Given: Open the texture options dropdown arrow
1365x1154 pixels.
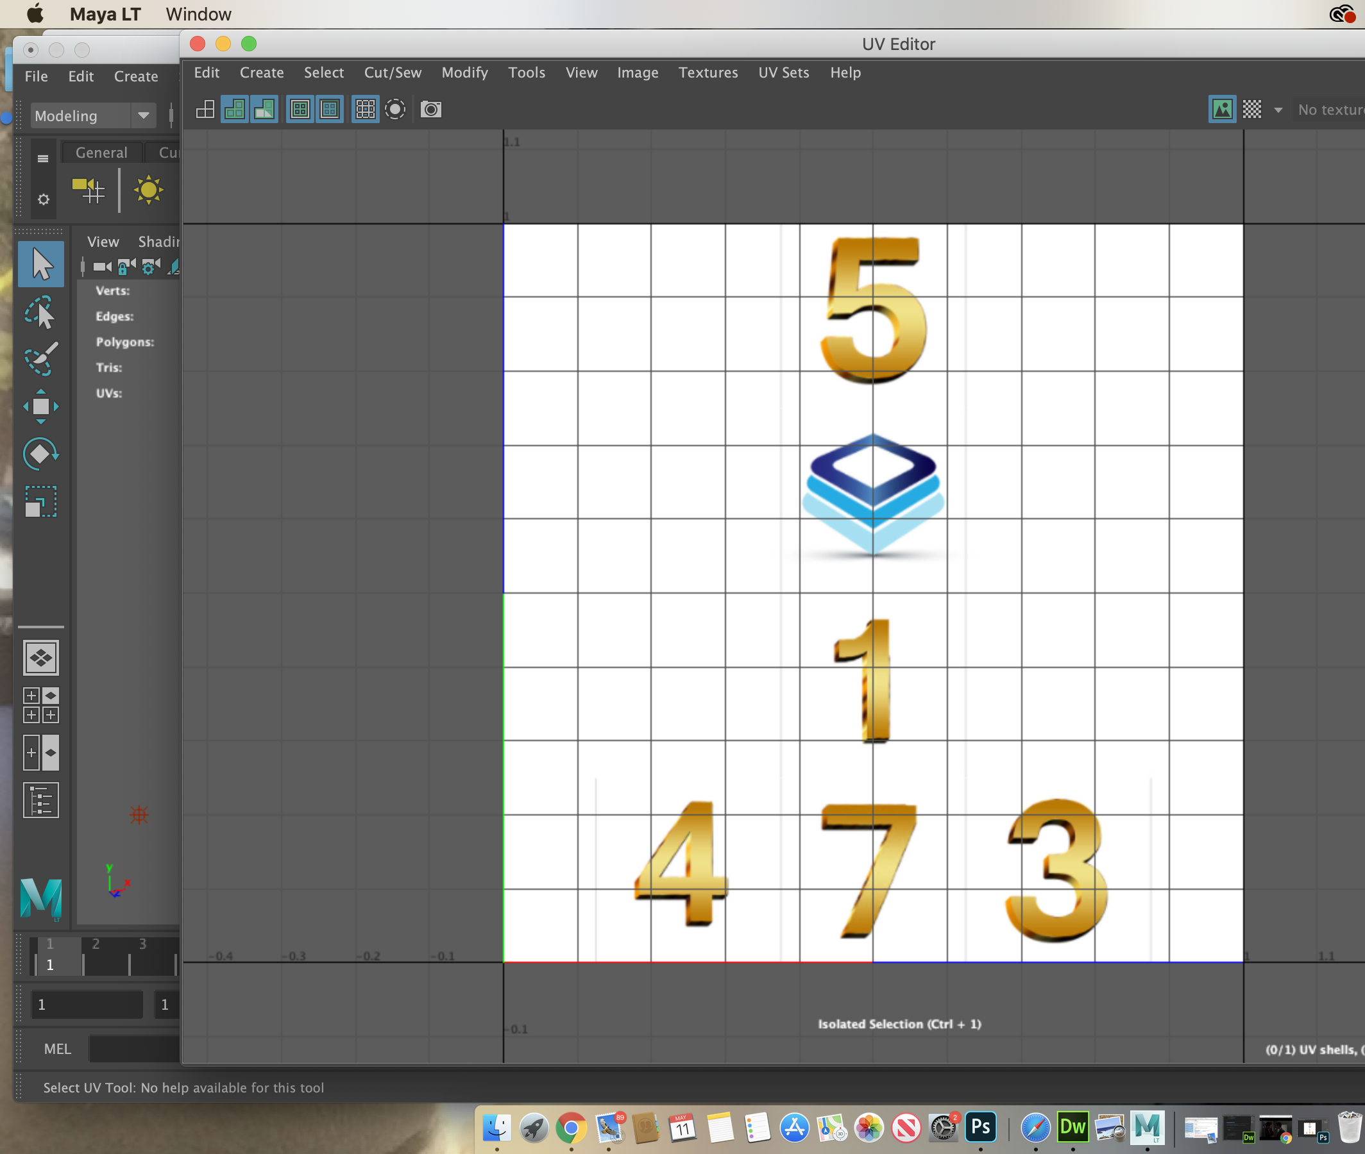Looking at the screenshot, I should point(1278,110).
